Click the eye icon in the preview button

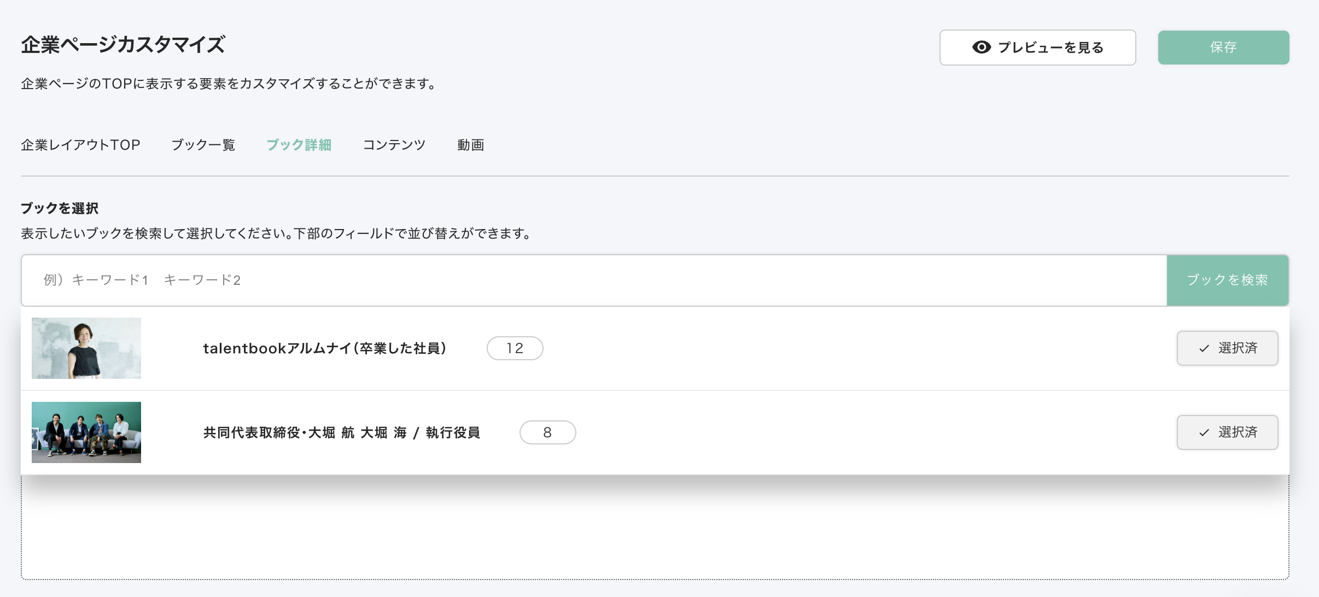coord(982,48)
